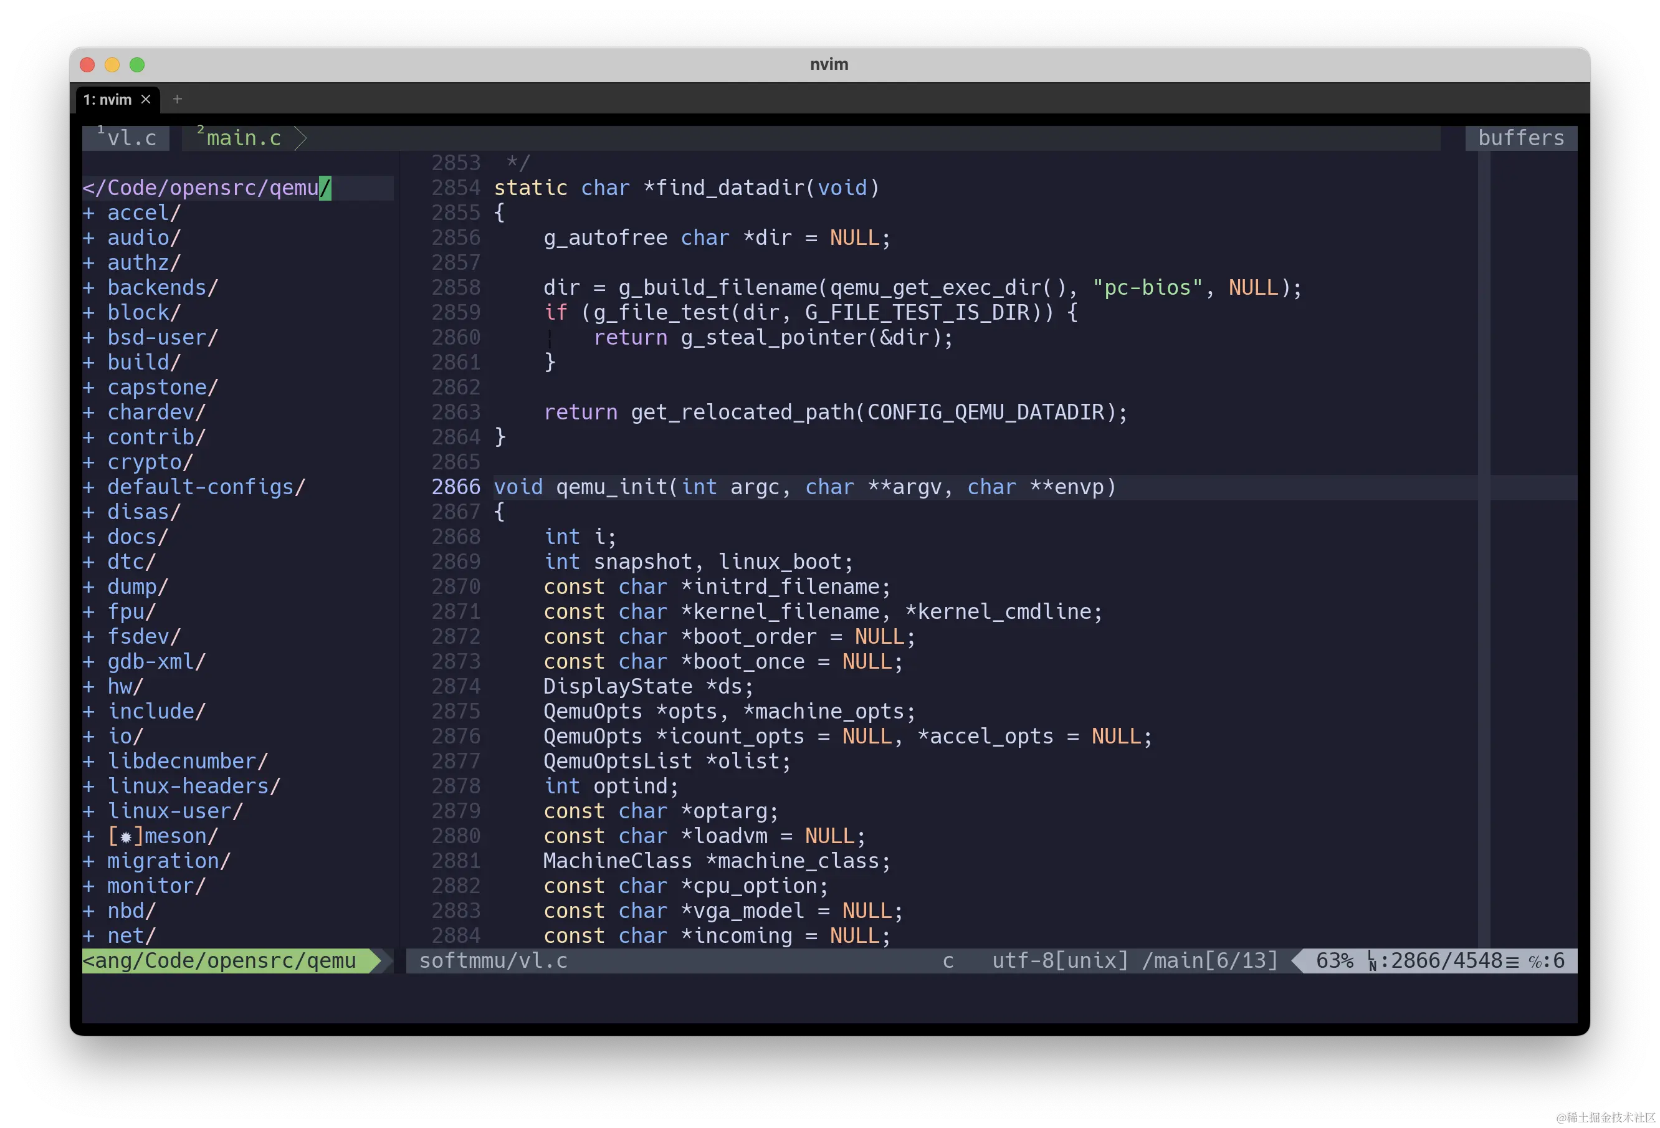The height and width of the screenshot is (1128, 1660).
Task: Expand the hw/ directory
Action: (x=123, y=687)
